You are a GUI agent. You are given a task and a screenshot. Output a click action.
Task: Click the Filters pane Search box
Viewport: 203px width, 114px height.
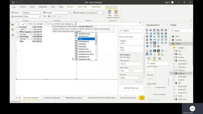point(131,31)
